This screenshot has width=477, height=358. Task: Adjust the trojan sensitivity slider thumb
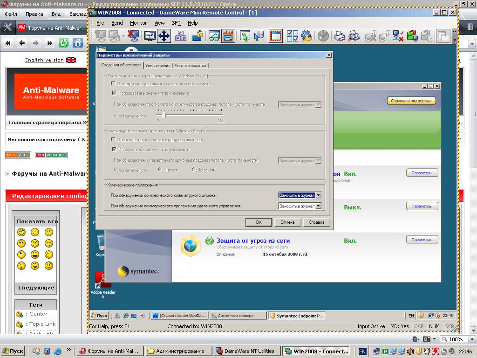165,115
